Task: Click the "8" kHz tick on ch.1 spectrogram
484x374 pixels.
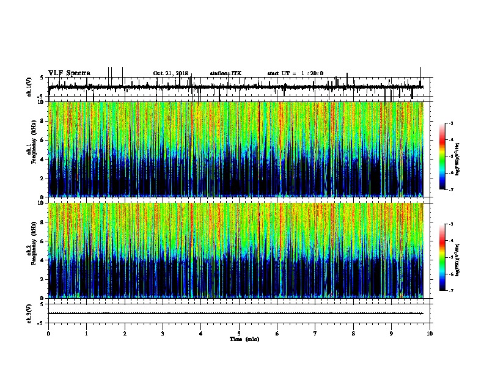Action: point(42,121)
